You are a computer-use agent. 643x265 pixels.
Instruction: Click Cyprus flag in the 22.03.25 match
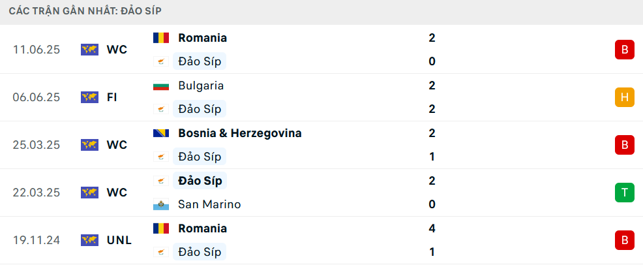tap(161, 181)
